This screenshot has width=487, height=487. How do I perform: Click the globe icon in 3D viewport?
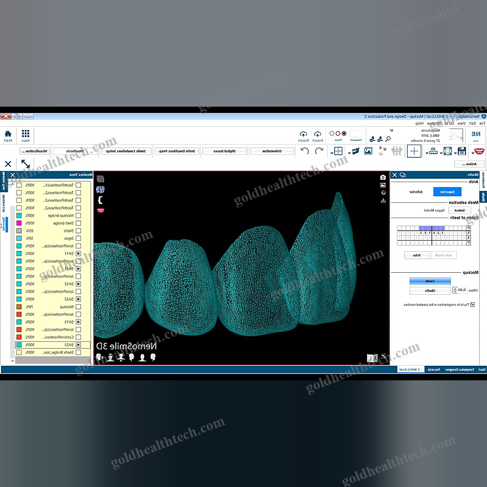tap(383, 192)
